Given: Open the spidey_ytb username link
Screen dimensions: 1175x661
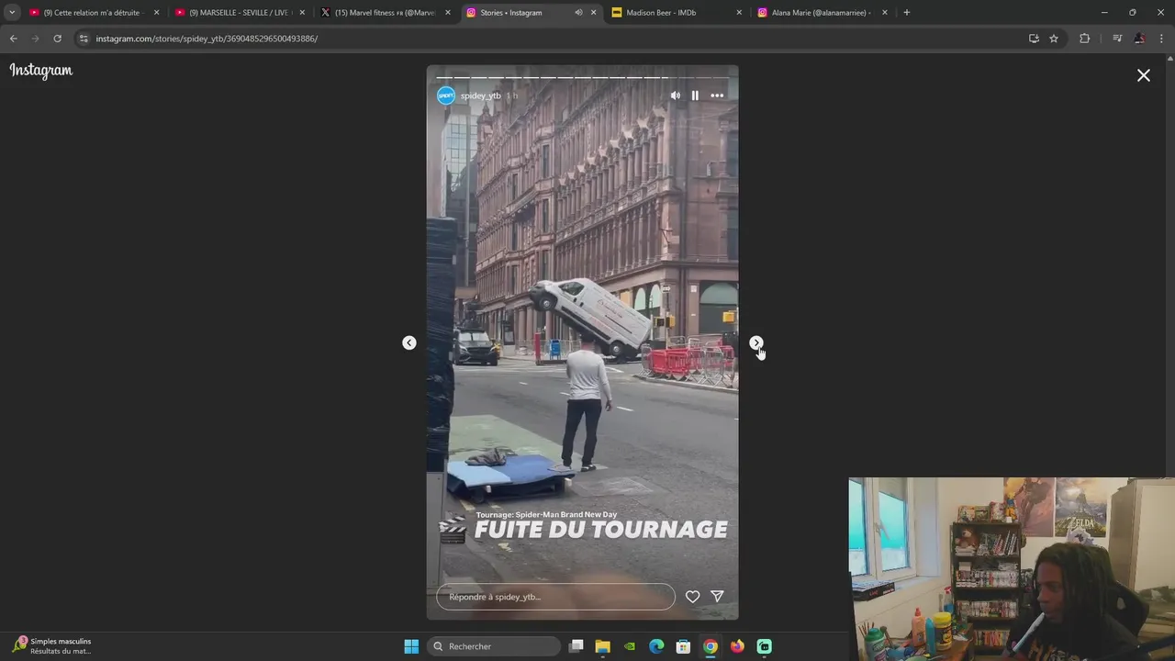Looking at the screenshot, I should 481,95.
